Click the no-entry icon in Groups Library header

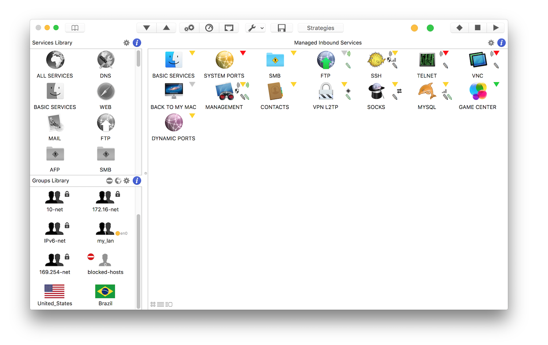(109, 181)
